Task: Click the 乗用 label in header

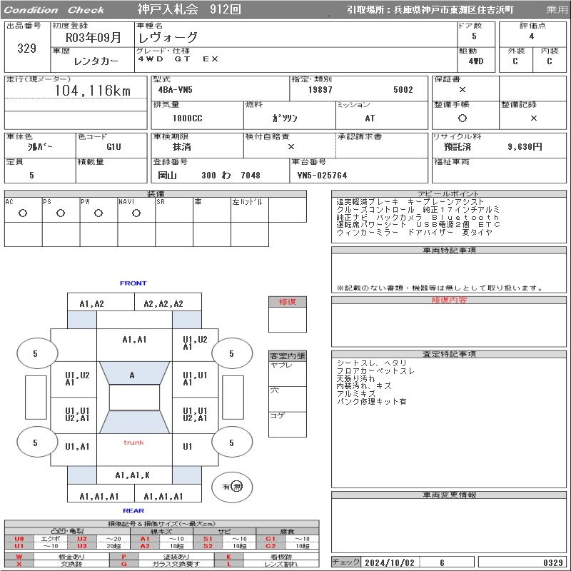Action: (557, 9)
